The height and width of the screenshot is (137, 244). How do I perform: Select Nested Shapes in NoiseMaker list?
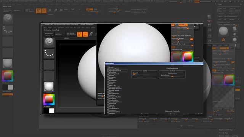click(x=115, y=89)
